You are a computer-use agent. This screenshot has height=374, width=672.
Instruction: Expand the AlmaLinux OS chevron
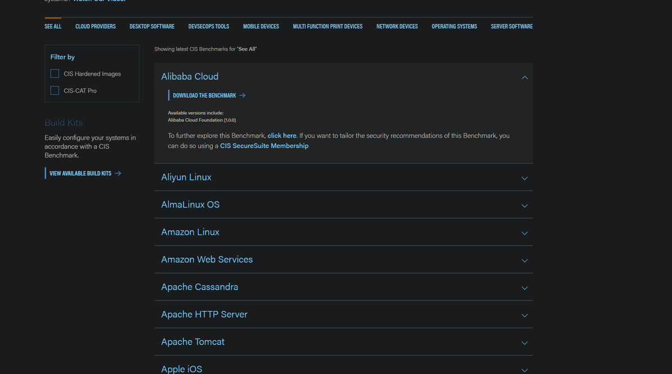point(524,206)
